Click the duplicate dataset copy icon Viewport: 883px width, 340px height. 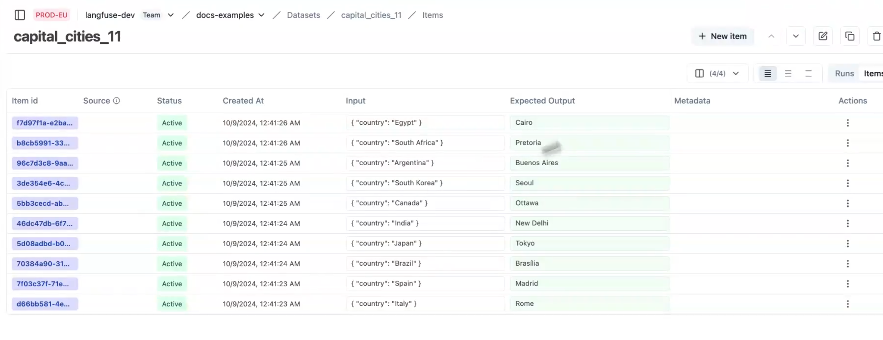tap(850, 36)
